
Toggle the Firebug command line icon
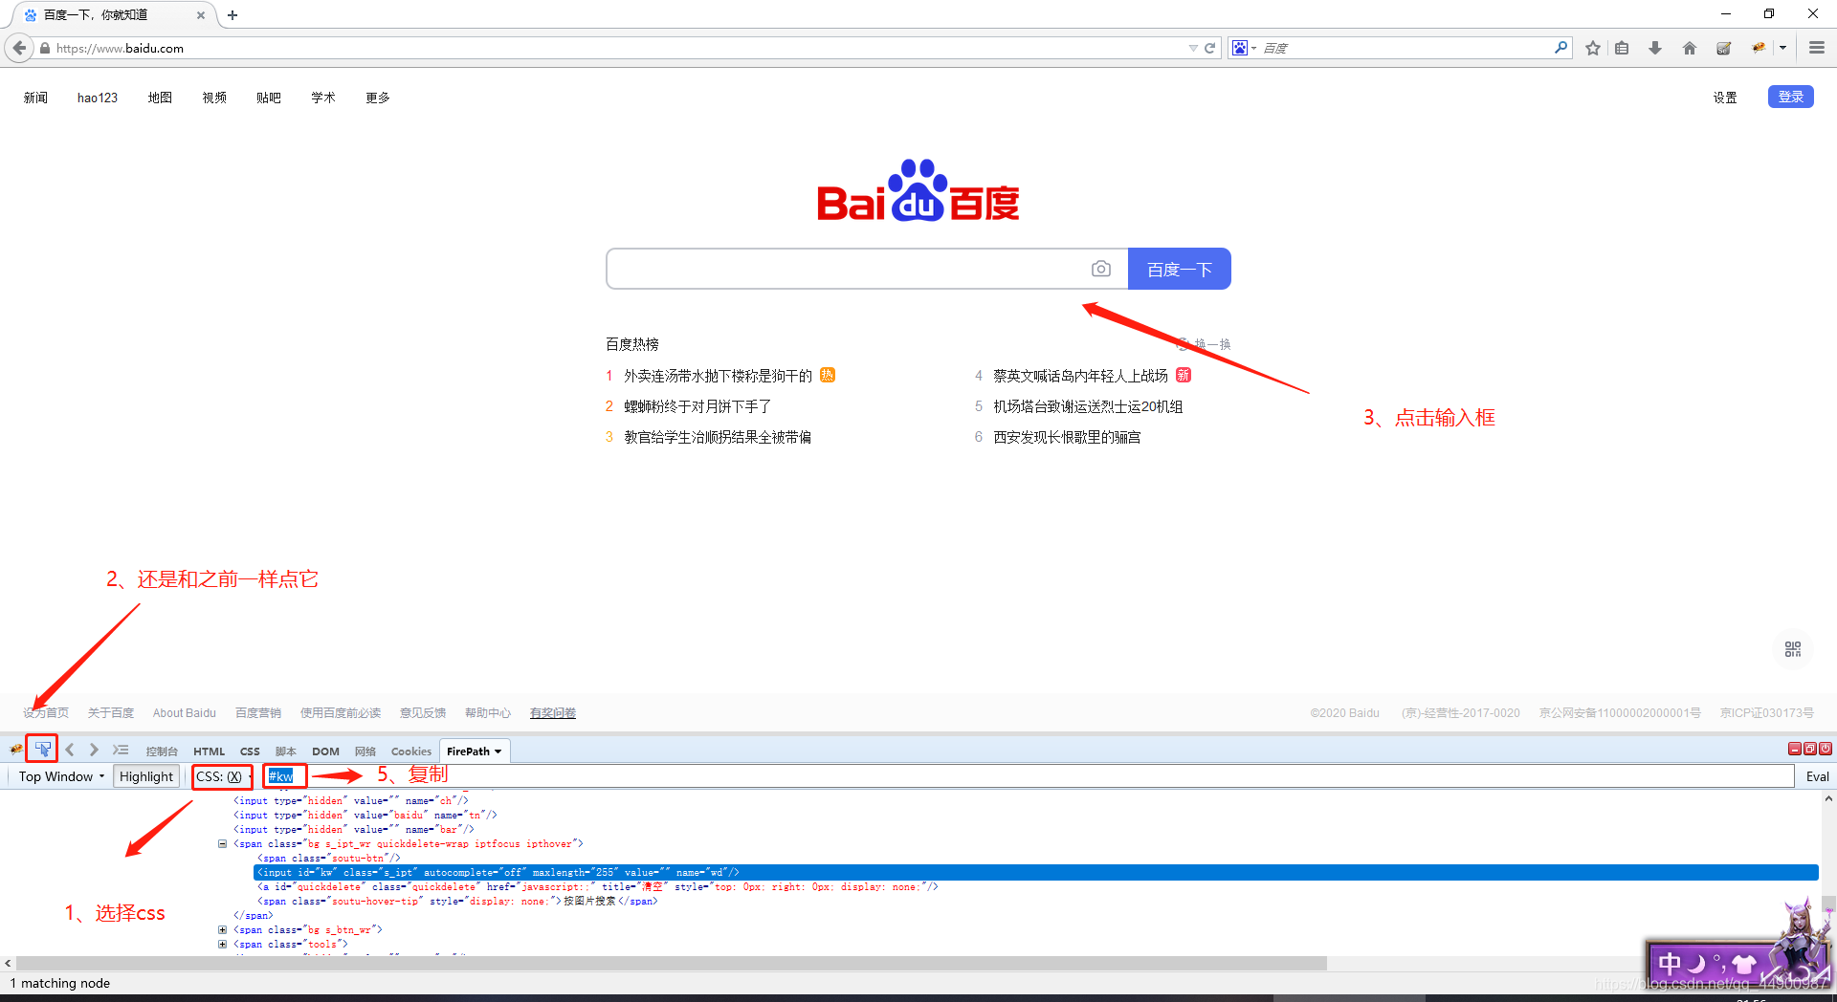[121, 750]
